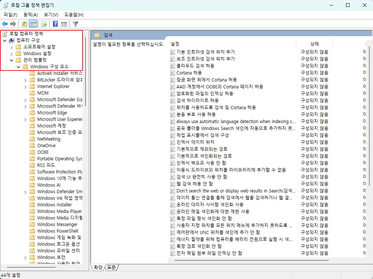
Task: Click the policy list vertical scrollbar thumb
Action: click(369, 116)
